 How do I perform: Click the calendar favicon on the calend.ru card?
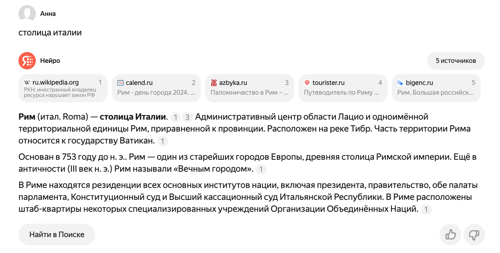(120, 82)
